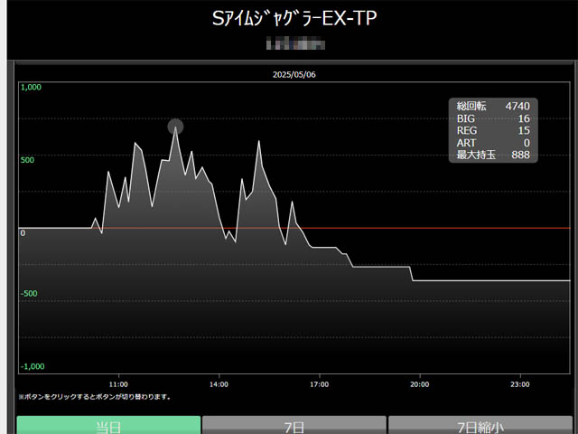Click the 17:00 time axis label

pyautogui.click(x=319, y=384)
